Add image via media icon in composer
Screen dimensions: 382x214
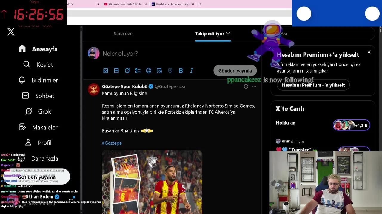click(x=106, y=70)
